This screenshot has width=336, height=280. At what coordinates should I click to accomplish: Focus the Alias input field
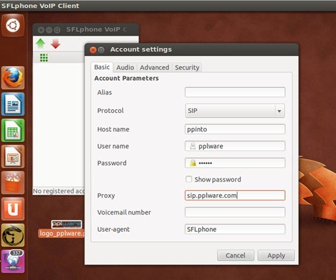pyautogui.click(x=235, y=92)
